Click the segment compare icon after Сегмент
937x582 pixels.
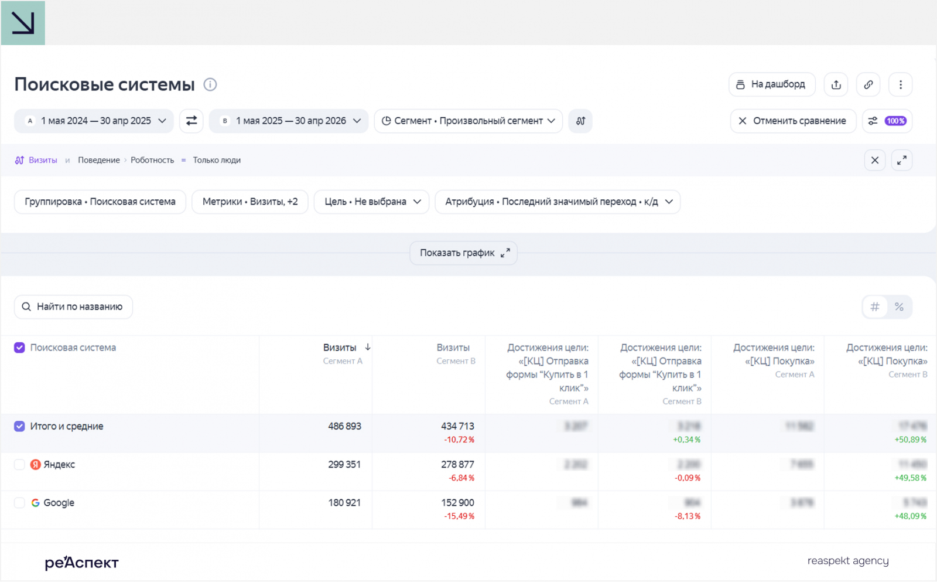point(580,121)
